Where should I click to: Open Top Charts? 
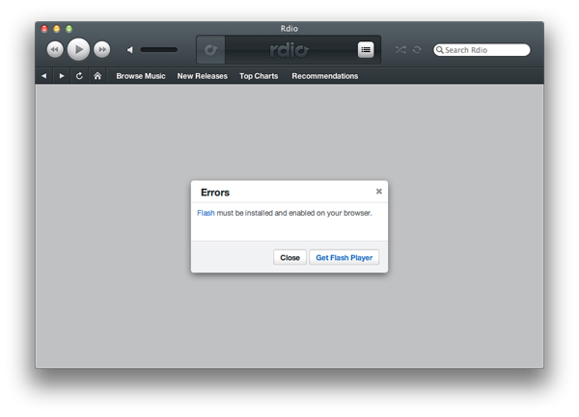pyautogui.click(x=259, y=76)
